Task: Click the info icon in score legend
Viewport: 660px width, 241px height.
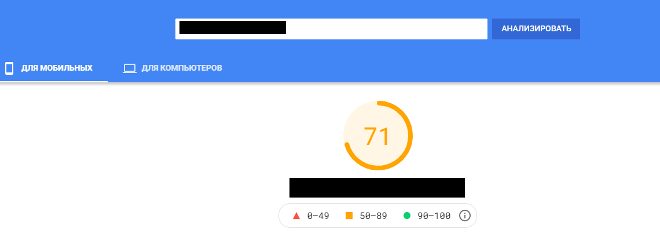Action: point(464,216)
